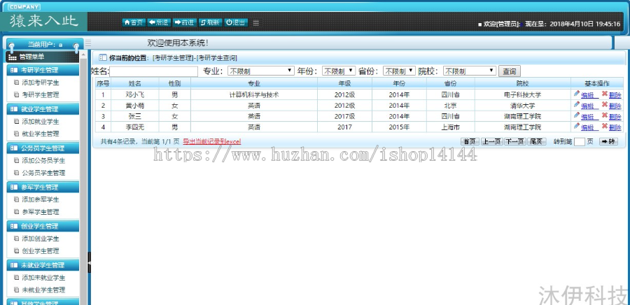Focus the 姓名 search input field
630x305 pixels.
pyautogui.click(x=154, y=71)
